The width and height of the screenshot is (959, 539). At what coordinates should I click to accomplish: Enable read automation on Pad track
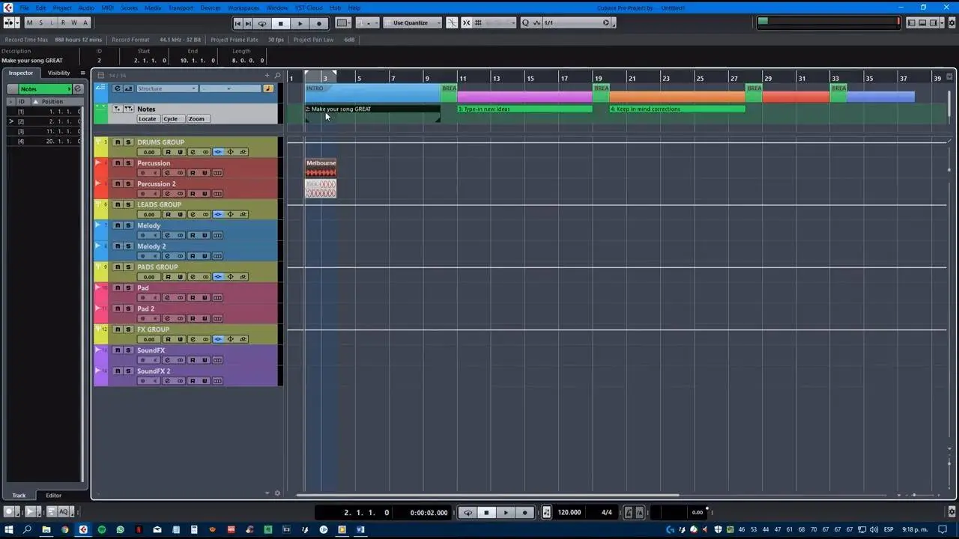pos(193,298)
